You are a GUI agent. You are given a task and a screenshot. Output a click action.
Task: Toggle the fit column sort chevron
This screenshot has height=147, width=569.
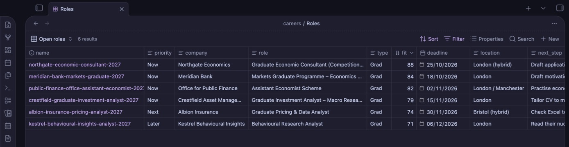412,53
